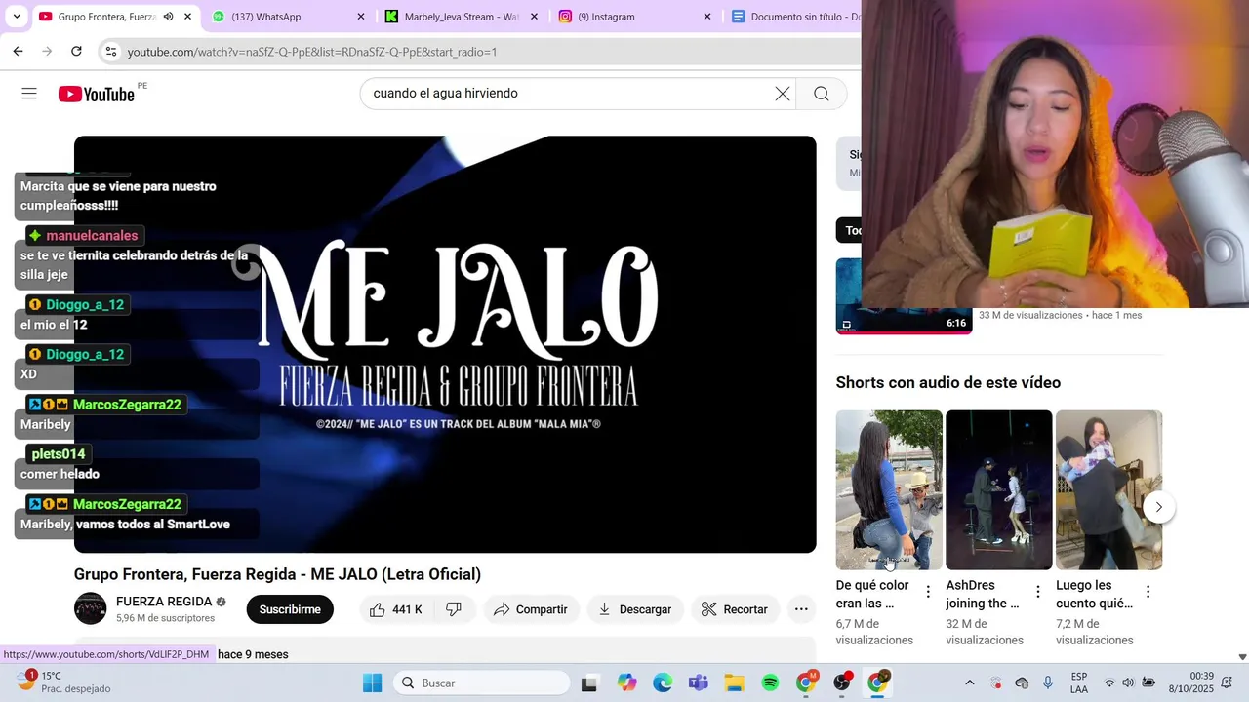Screen dimensions: 1249x702
Task: Click the ME JALO video player
Action: tap(445, 344)
